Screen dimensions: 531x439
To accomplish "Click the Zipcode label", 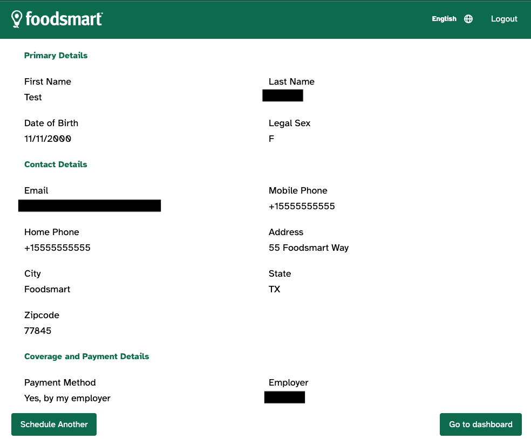I will click(x=42, y=315).
